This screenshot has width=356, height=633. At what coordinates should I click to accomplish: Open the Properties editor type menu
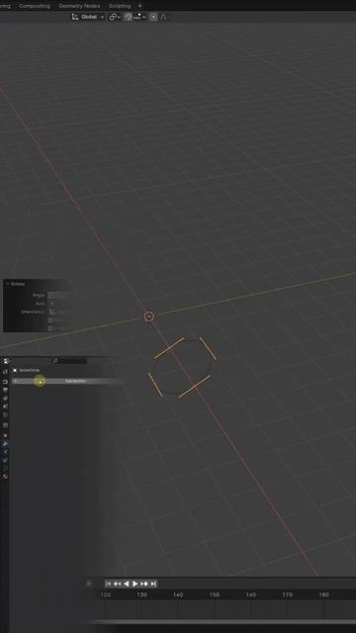point(6,361)
